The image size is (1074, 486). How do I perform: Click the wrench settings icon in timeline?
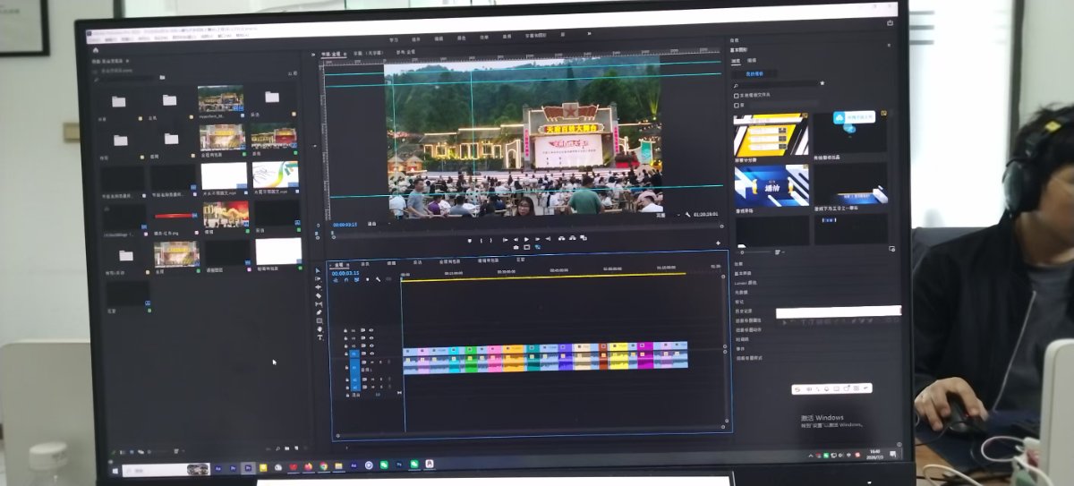[377, 280]
